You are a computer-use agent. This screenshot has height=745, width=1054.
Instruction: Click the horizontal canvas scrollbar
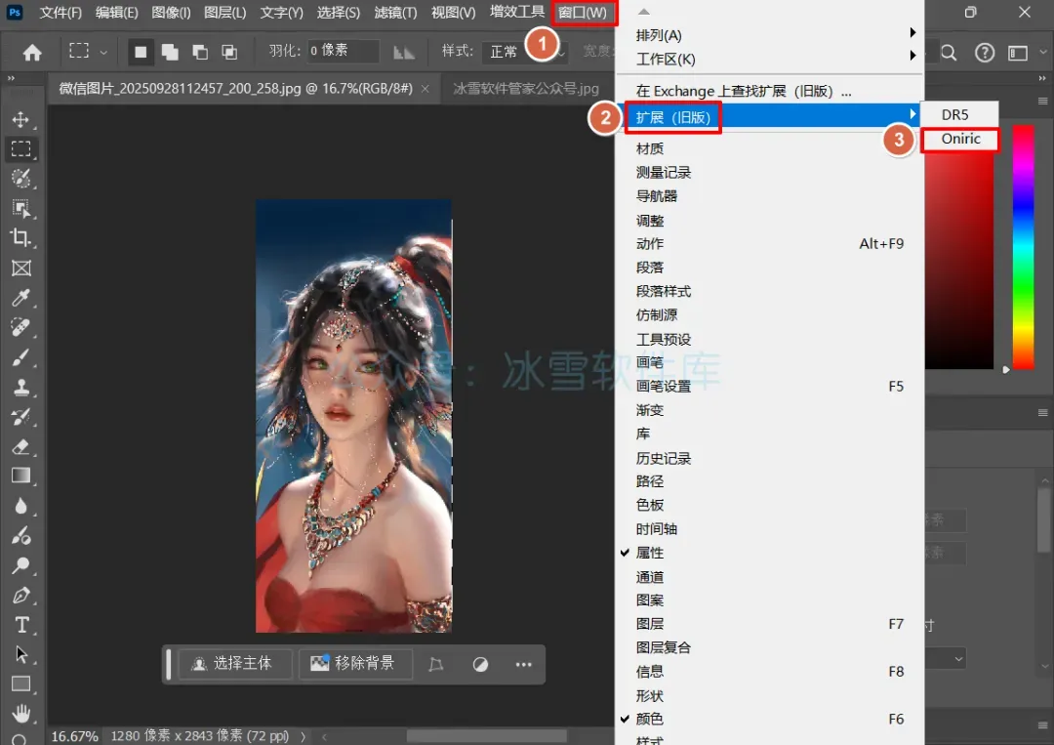click(x=487, y=736)
